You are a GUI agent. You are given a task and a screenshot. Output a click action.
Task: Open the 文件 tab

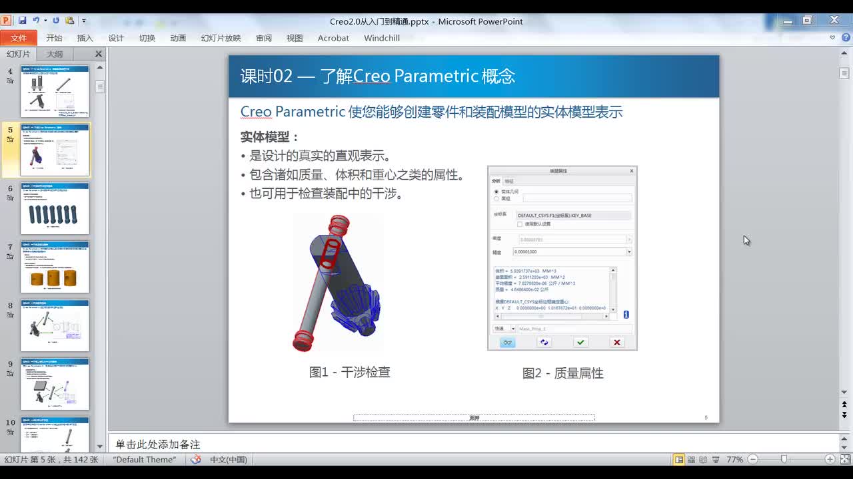pyautogui.click(x=19, y=38)
